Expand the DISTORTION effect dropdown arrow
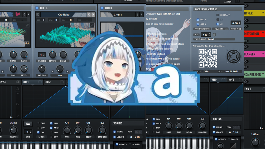This screenshot has height=149, width=265. coord(263,33)
